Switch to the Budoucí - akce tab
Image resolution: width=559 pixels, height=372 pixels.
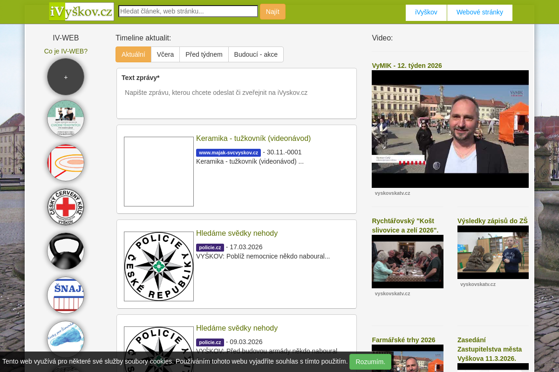click(x=256, y=54)
